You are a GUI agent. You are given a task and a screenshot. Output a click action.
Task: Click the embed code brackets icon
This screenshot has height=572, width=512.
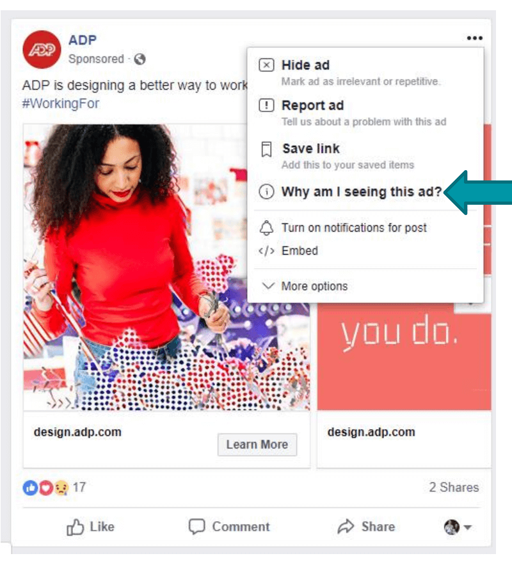pyautogui.click(x=266, y=251)
